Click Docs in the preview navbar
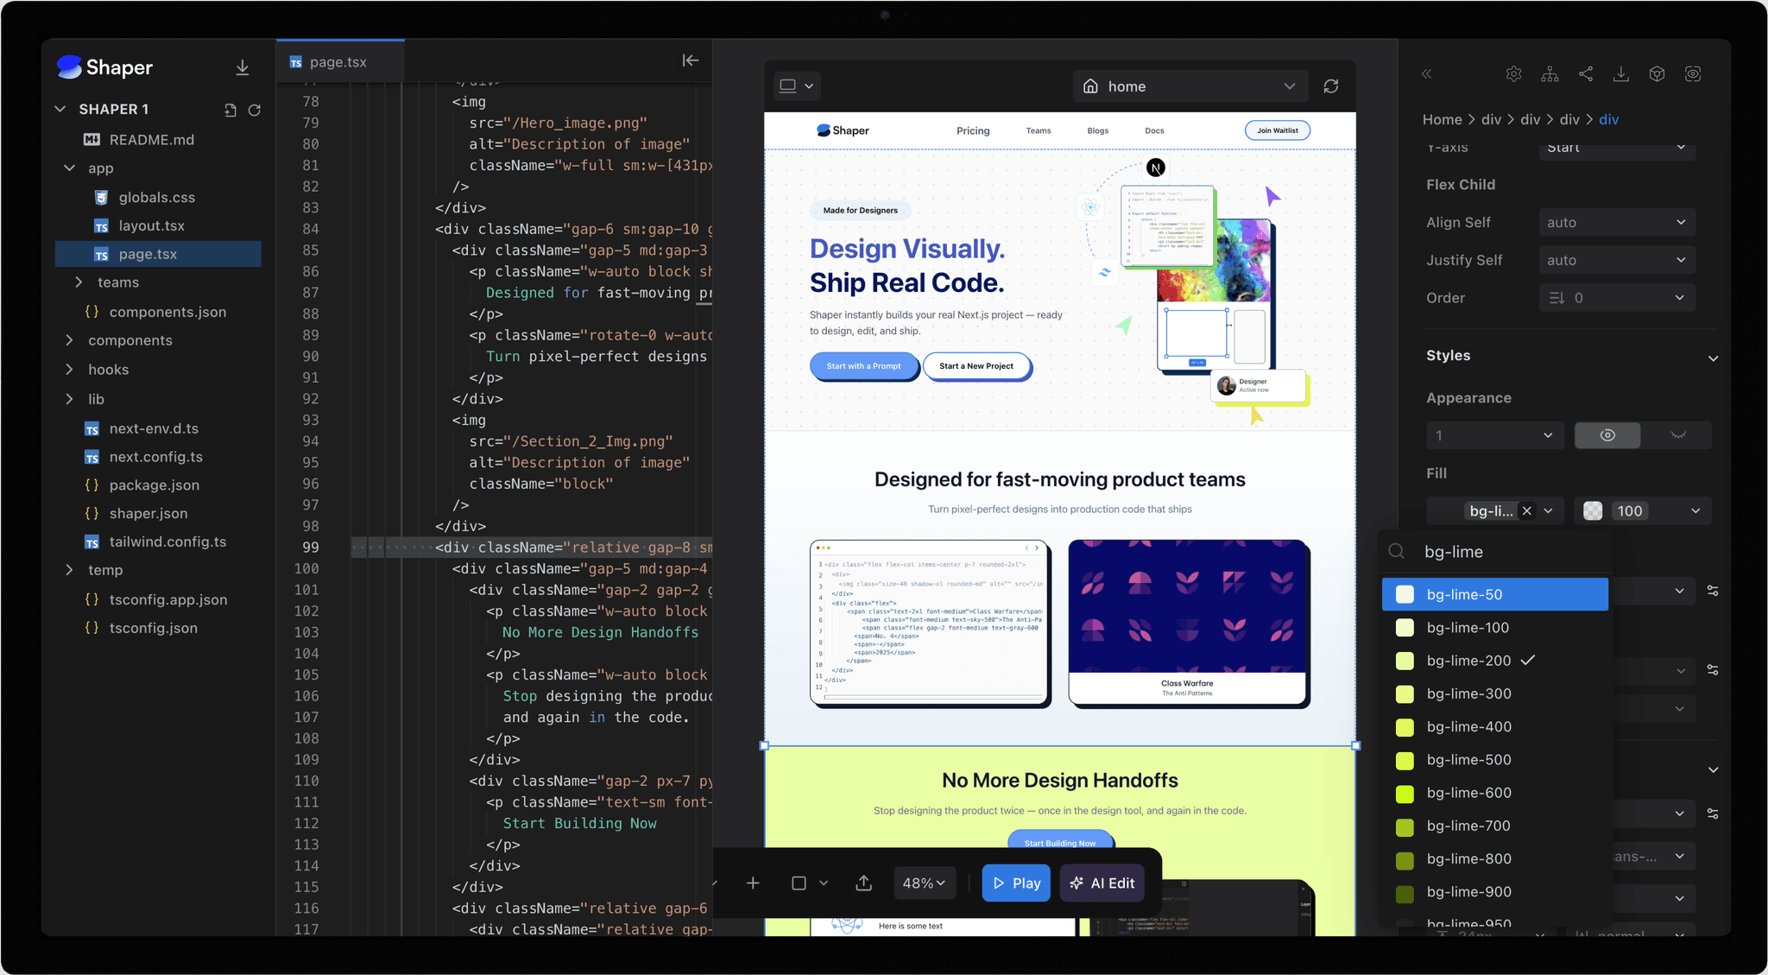 [1154, 130]
